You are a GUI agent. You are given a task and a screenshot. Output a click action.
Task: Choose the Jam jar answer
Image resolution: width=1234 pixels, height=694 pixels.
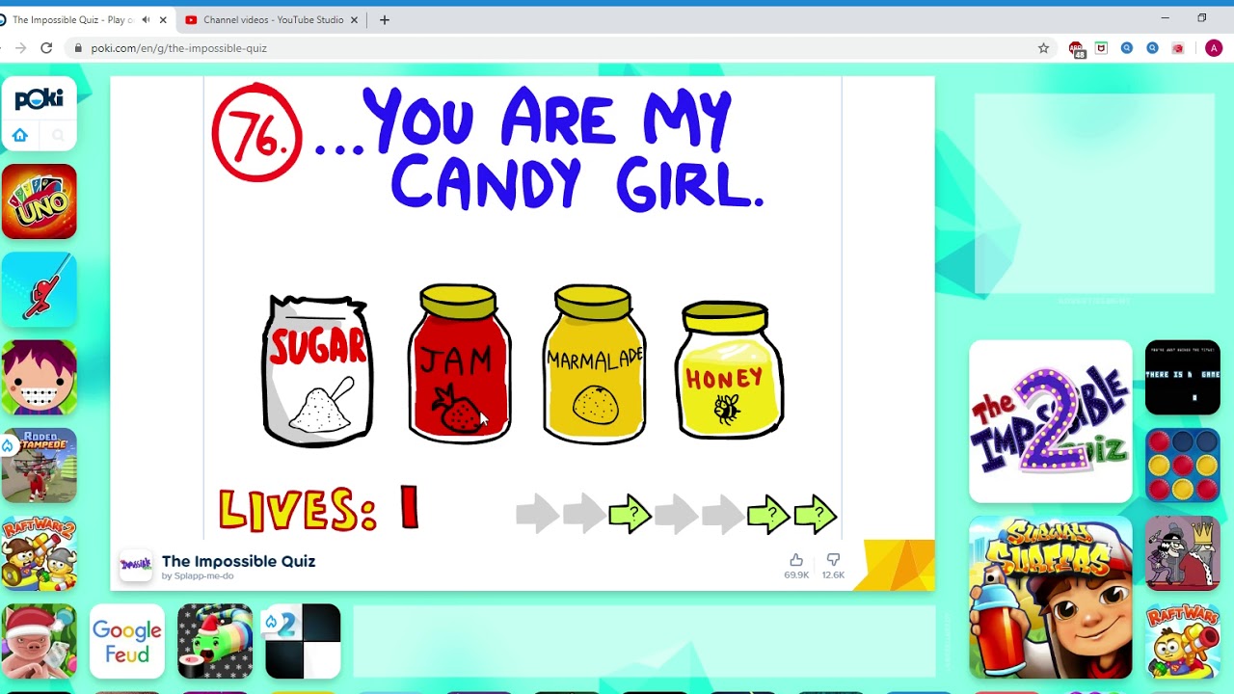[x=459, y=364]
